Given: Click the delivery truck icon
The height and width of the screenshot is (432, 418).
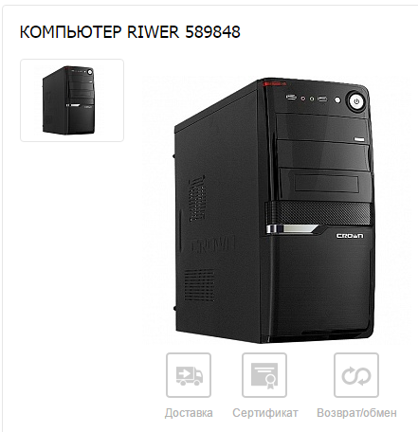Looking at the screenshot, I should pyautogui.click(x=189, y=375).
